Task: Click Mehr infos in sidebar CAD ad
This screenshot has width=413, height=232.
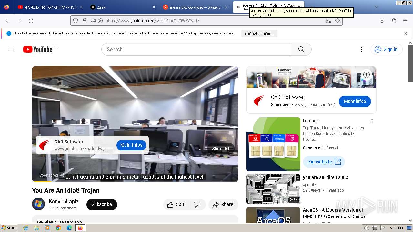Action: point(355,101)
